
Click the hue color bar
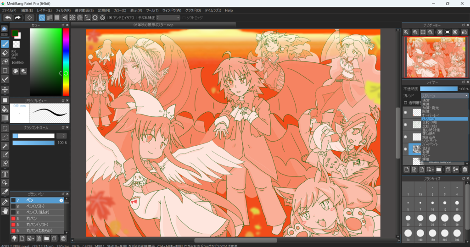click(66, 62)
